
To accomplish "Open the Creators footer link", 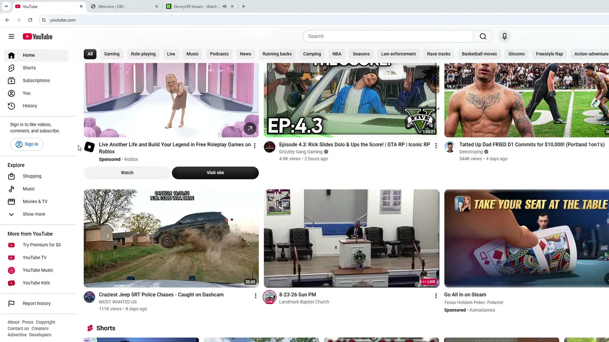I will point(40,329).
